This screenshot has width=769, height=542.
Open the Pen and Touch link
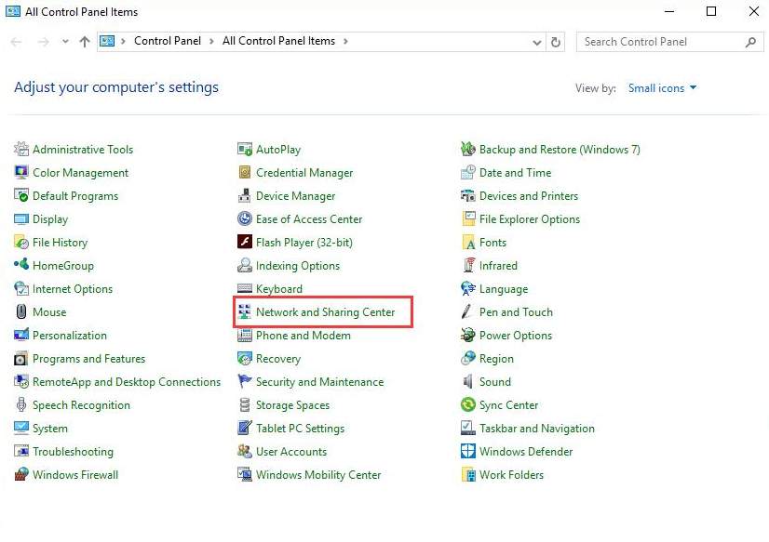[516, 311]
